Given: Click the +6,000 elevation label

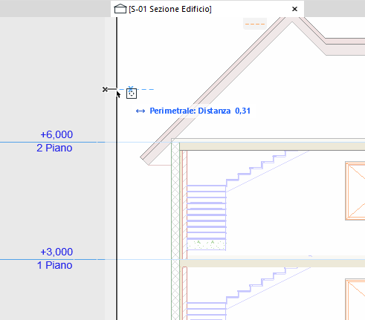Looking at the screenshot, I should (x=56, y=134).
